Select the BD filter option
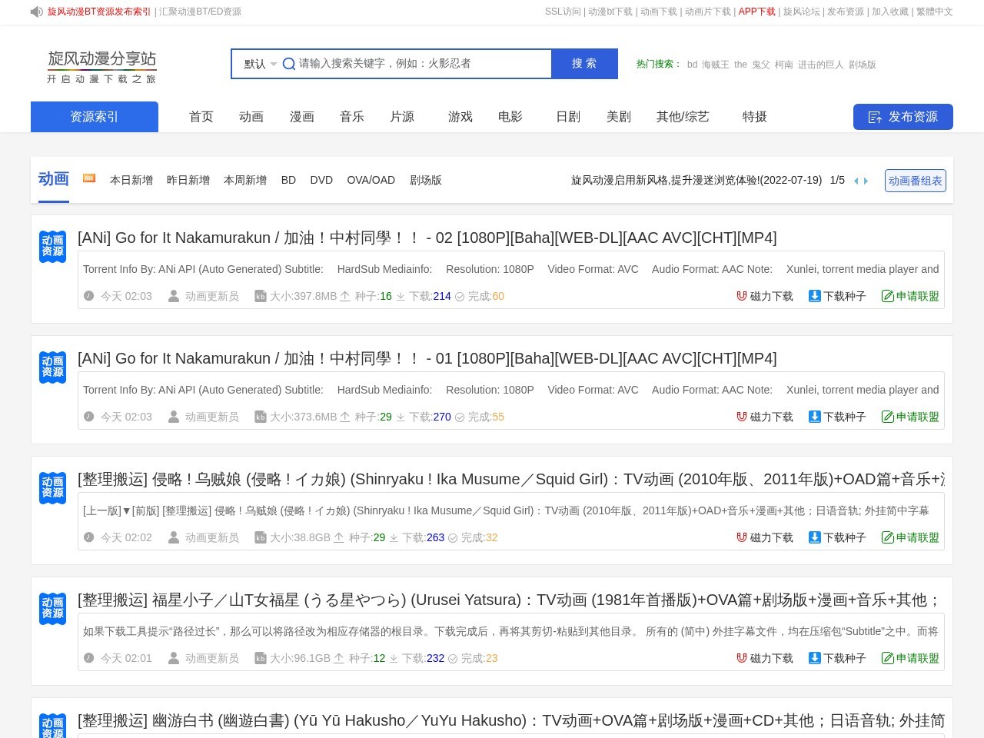984x738 pixels. [x=288, y=180]
